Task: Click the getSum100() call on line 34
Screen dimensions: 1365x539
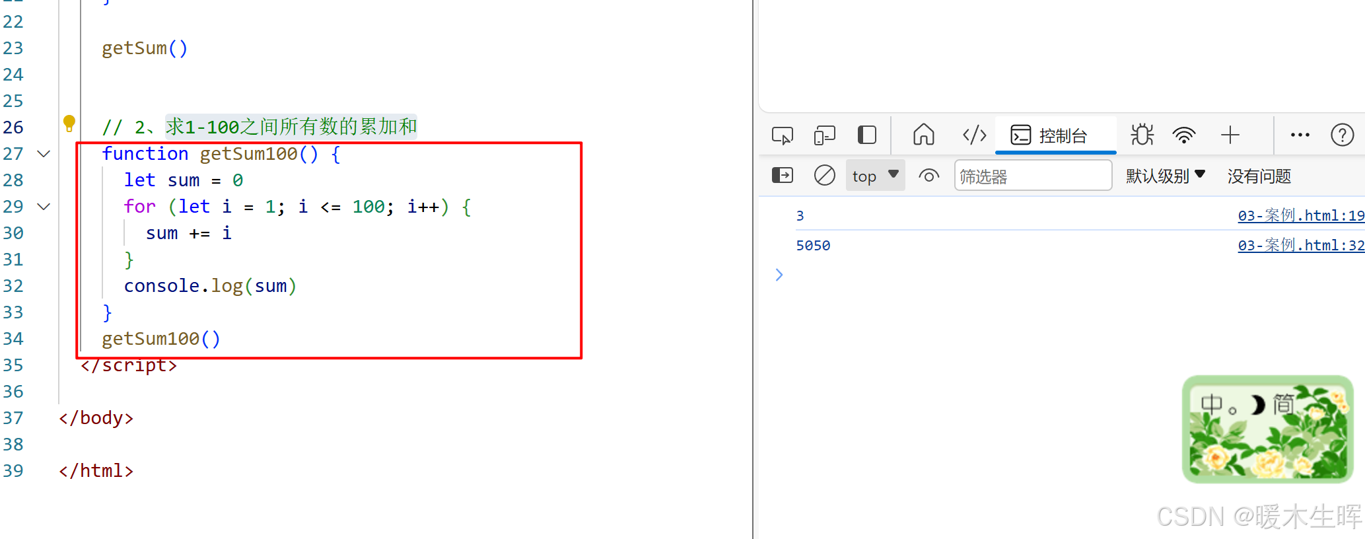Action: tap(161, 339)
